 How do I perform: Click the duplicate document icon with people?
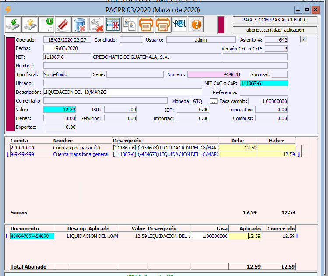[129, 24]
